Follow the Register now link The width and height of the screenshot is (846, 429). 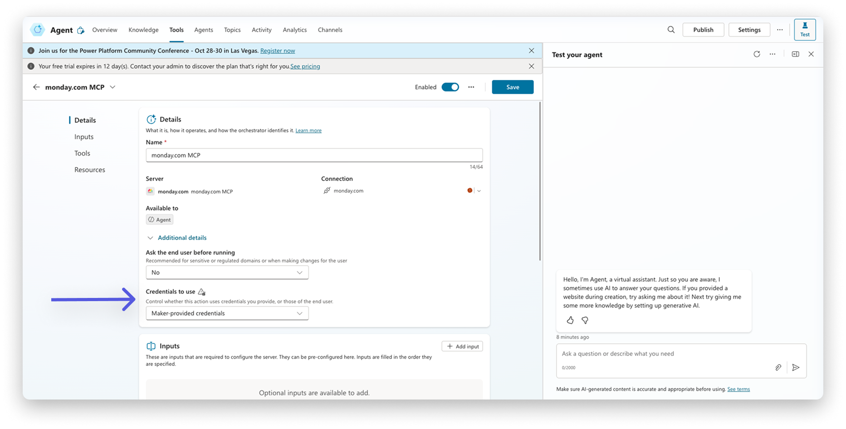[278, 51]
